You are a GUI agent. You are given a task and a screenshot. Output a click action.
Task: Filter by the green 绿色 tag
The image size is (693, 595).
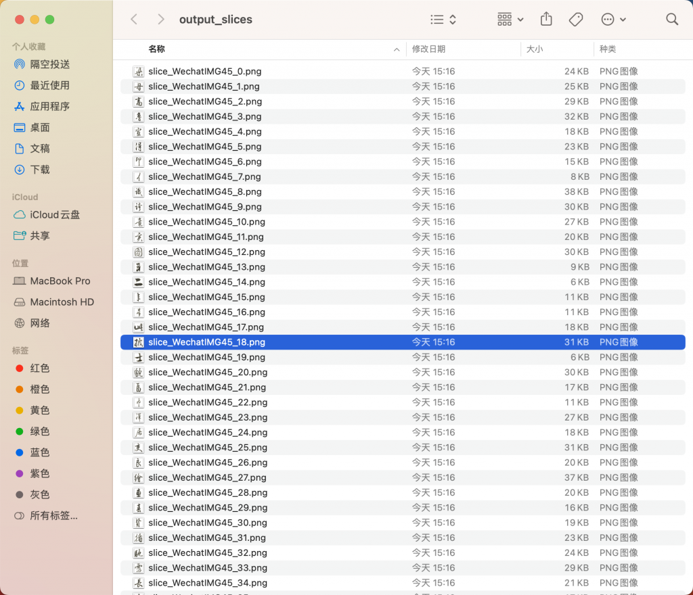(39, 431)
